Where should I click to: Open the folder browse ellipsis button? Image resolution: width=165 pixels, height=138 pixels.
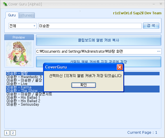pyautogui.click(x=159, y=51)
